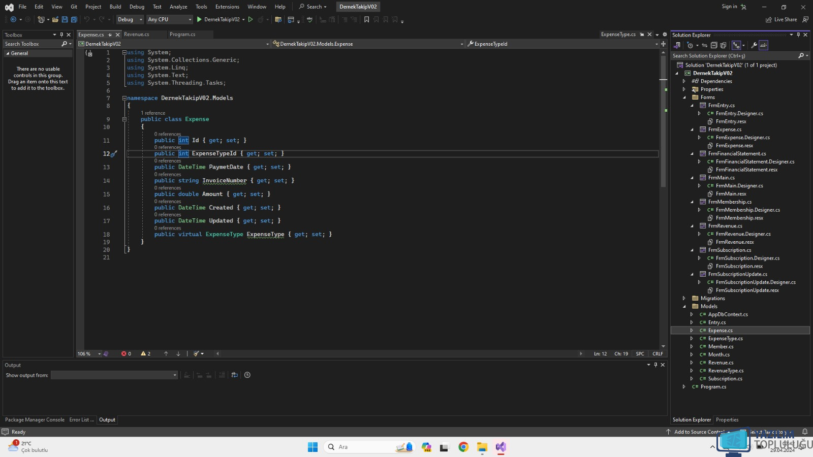Expand the FrmMain.Designer.cs node
This screenshot has height=457, width=813.
tap(699, 186)
